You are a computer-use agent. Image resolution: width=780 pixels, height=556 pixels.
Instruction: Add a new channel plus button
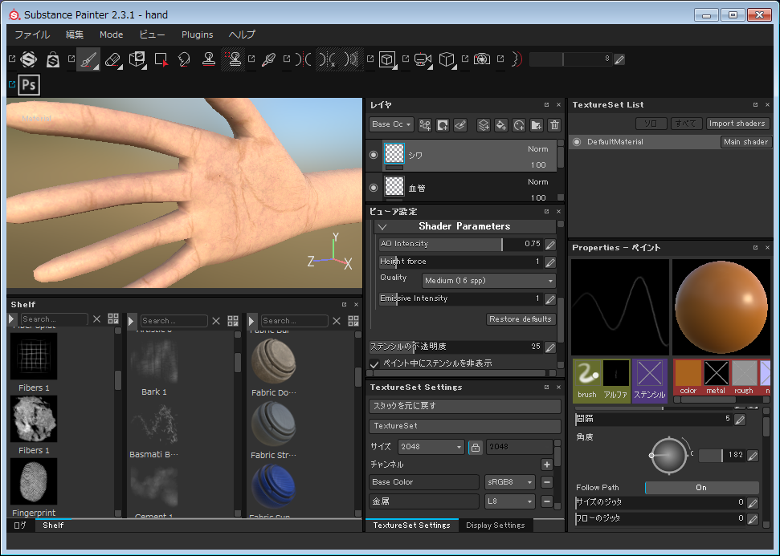click(547, 465)
